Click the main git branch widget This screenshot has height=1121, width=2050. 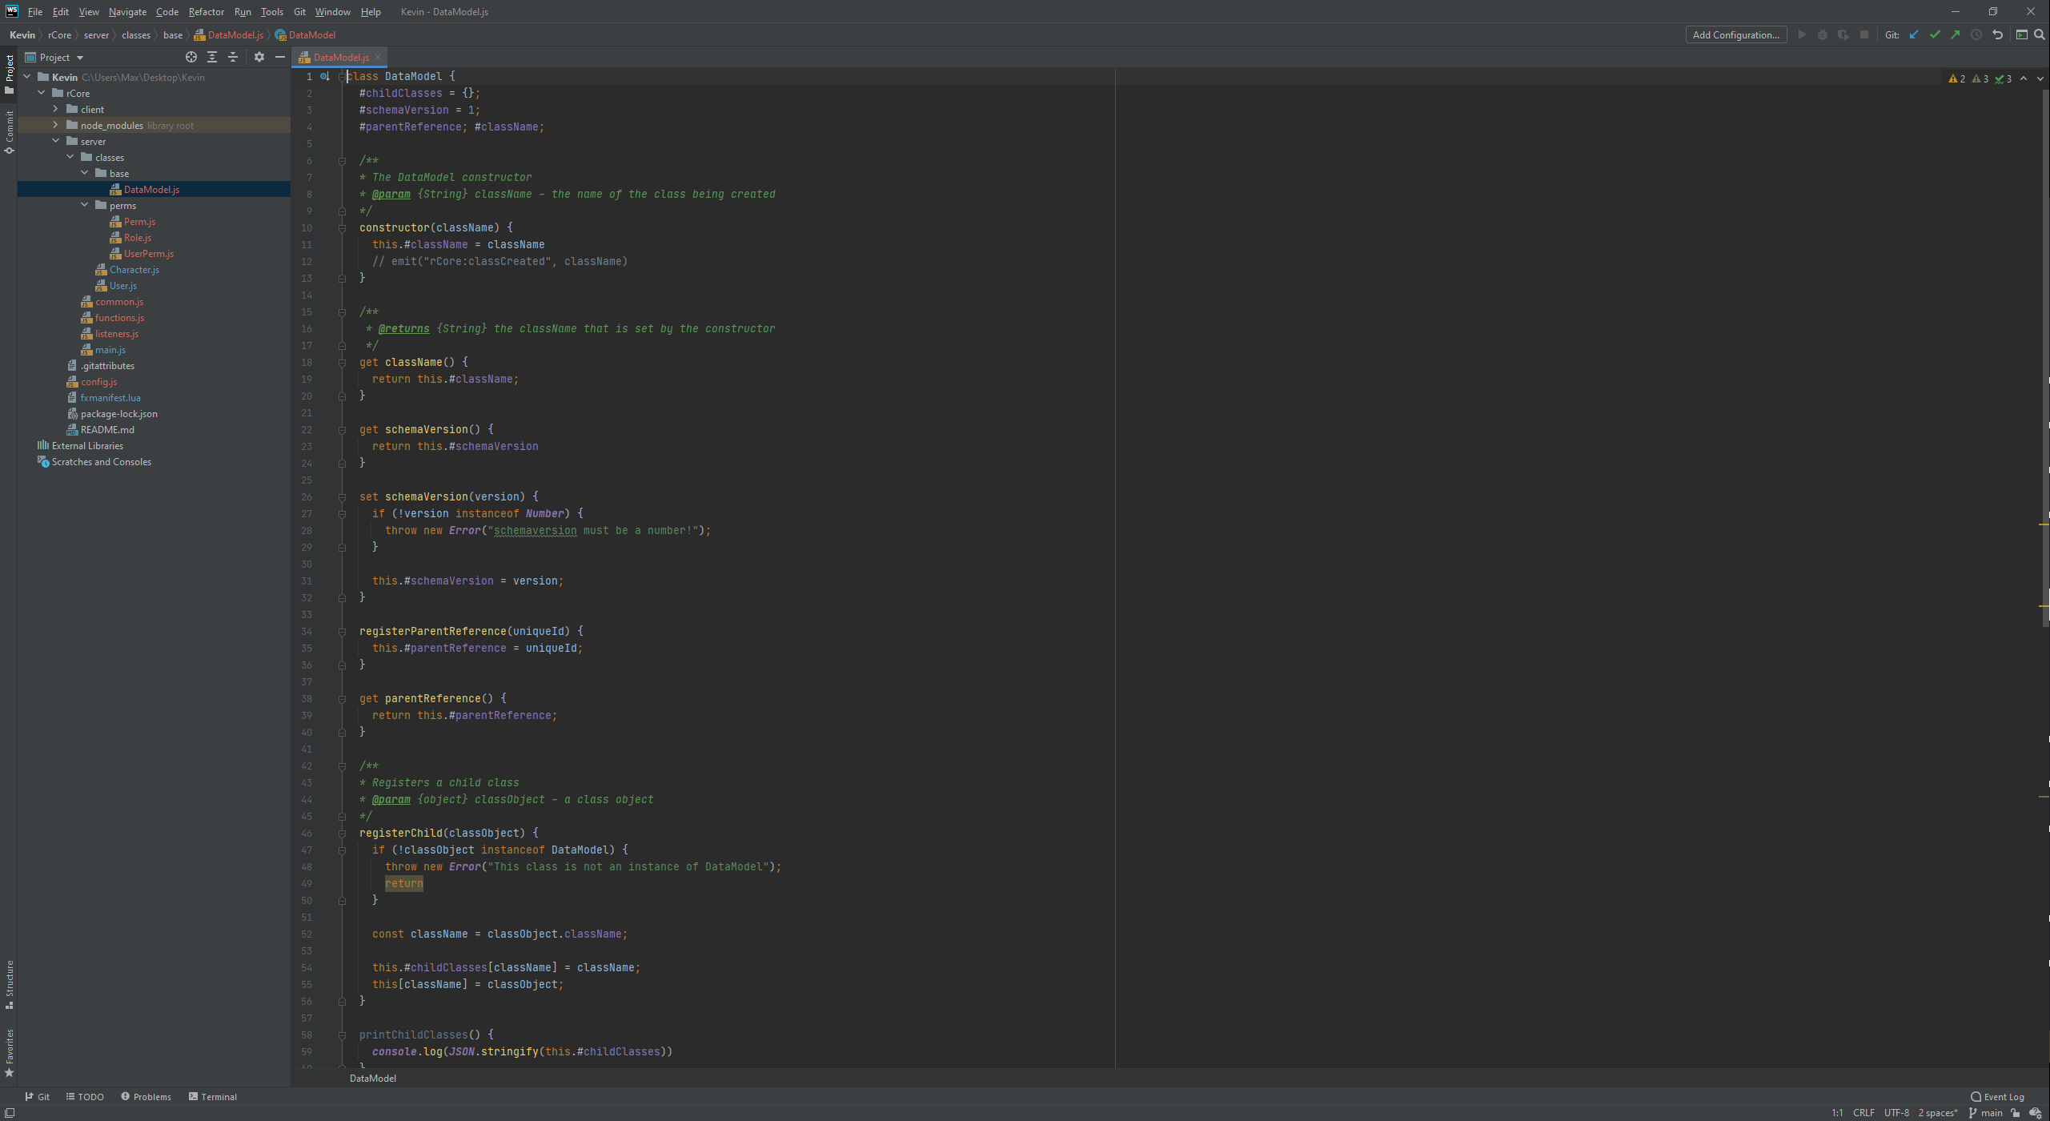[1986, 1113]
